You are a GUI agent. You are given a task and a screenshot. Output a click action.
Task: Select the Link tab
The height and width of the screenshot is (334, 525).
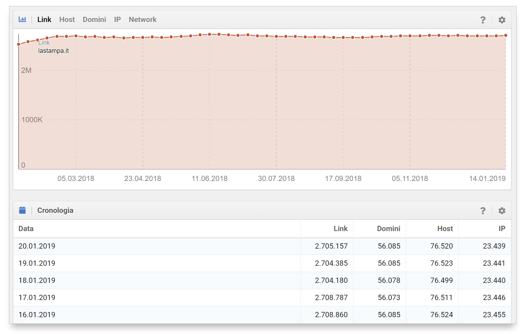coord(44,20)
